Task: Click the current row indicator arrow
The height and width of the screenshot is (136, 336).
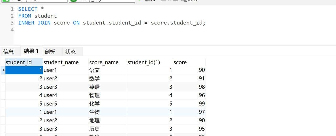Action: pos(4,70)
